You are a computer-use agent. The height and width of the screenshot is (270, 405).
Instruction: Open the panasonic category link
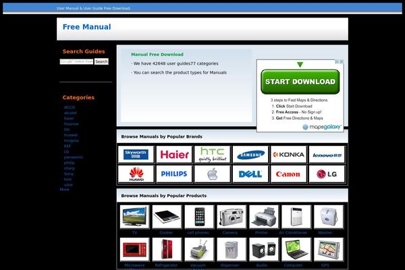(x=74, y=157)
